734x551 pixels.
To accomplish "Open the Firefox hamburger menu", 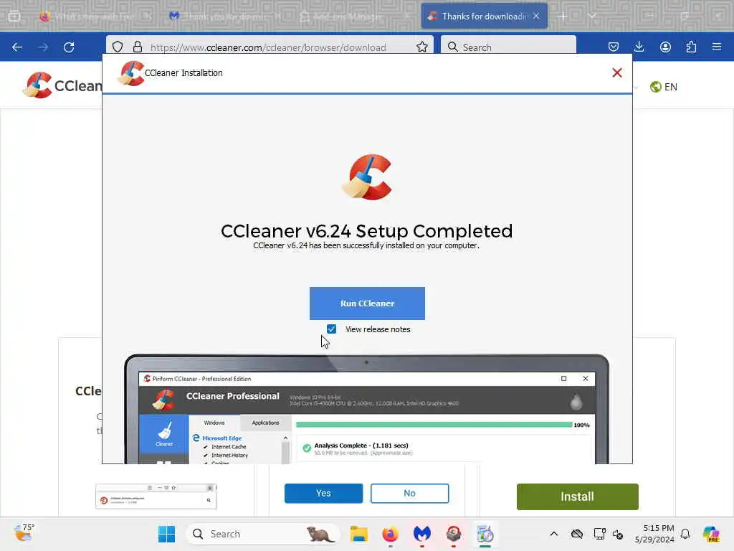I will point(717,47).
